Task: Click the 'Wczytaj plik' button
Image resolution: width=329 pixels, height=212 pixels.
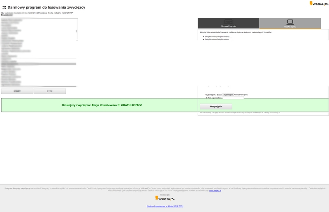Action: point(216,107)
